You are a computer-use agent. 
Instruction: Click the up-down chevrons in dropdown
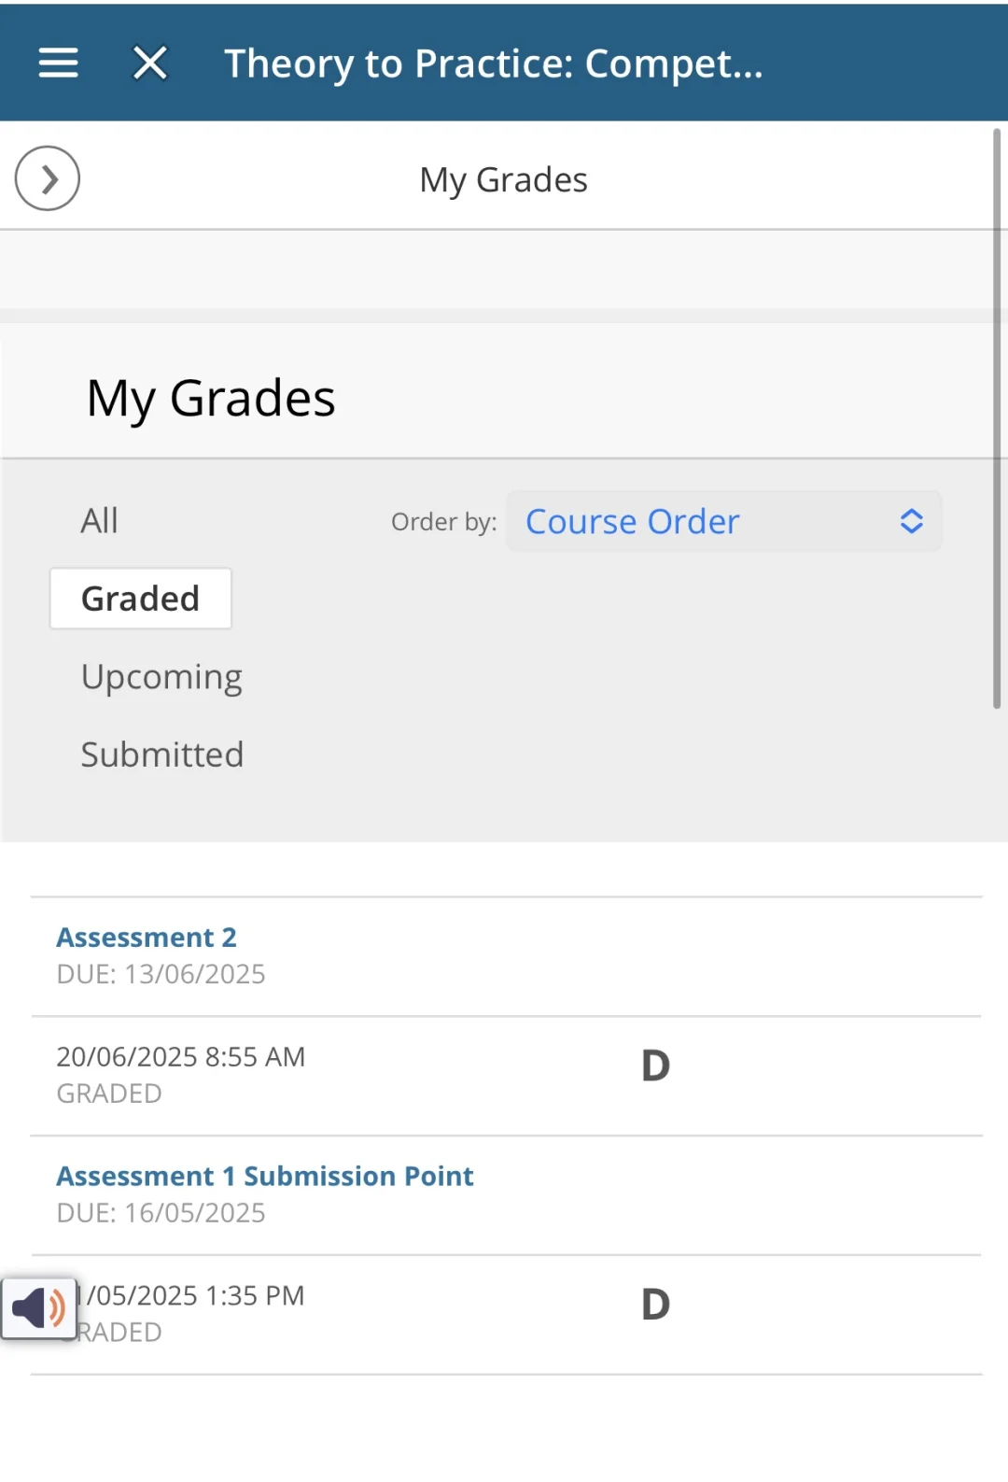[x=912, y=521]
